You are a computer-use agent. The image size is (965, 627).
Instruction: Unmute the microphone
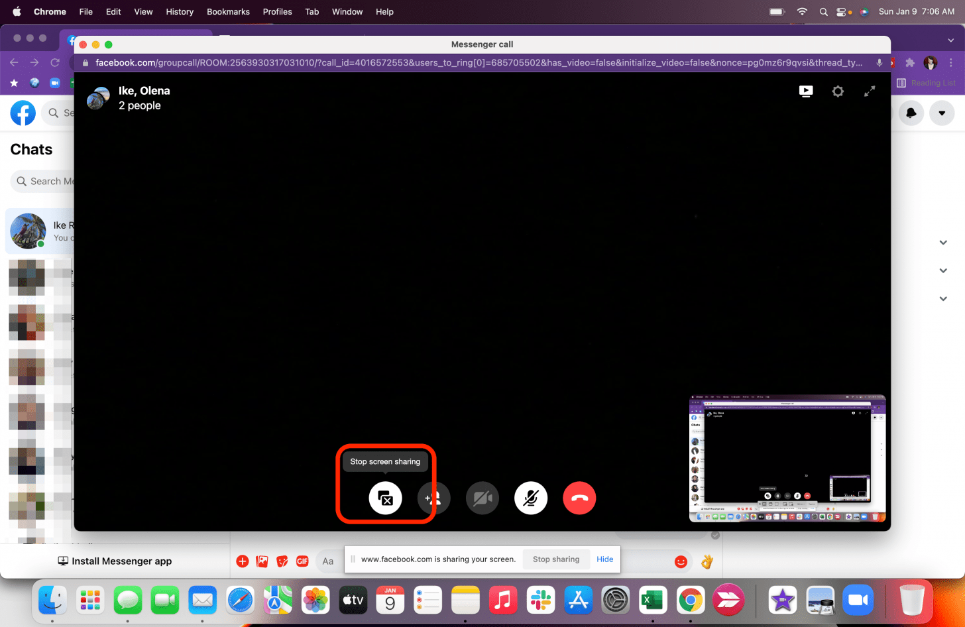click(x=531, y=498)
